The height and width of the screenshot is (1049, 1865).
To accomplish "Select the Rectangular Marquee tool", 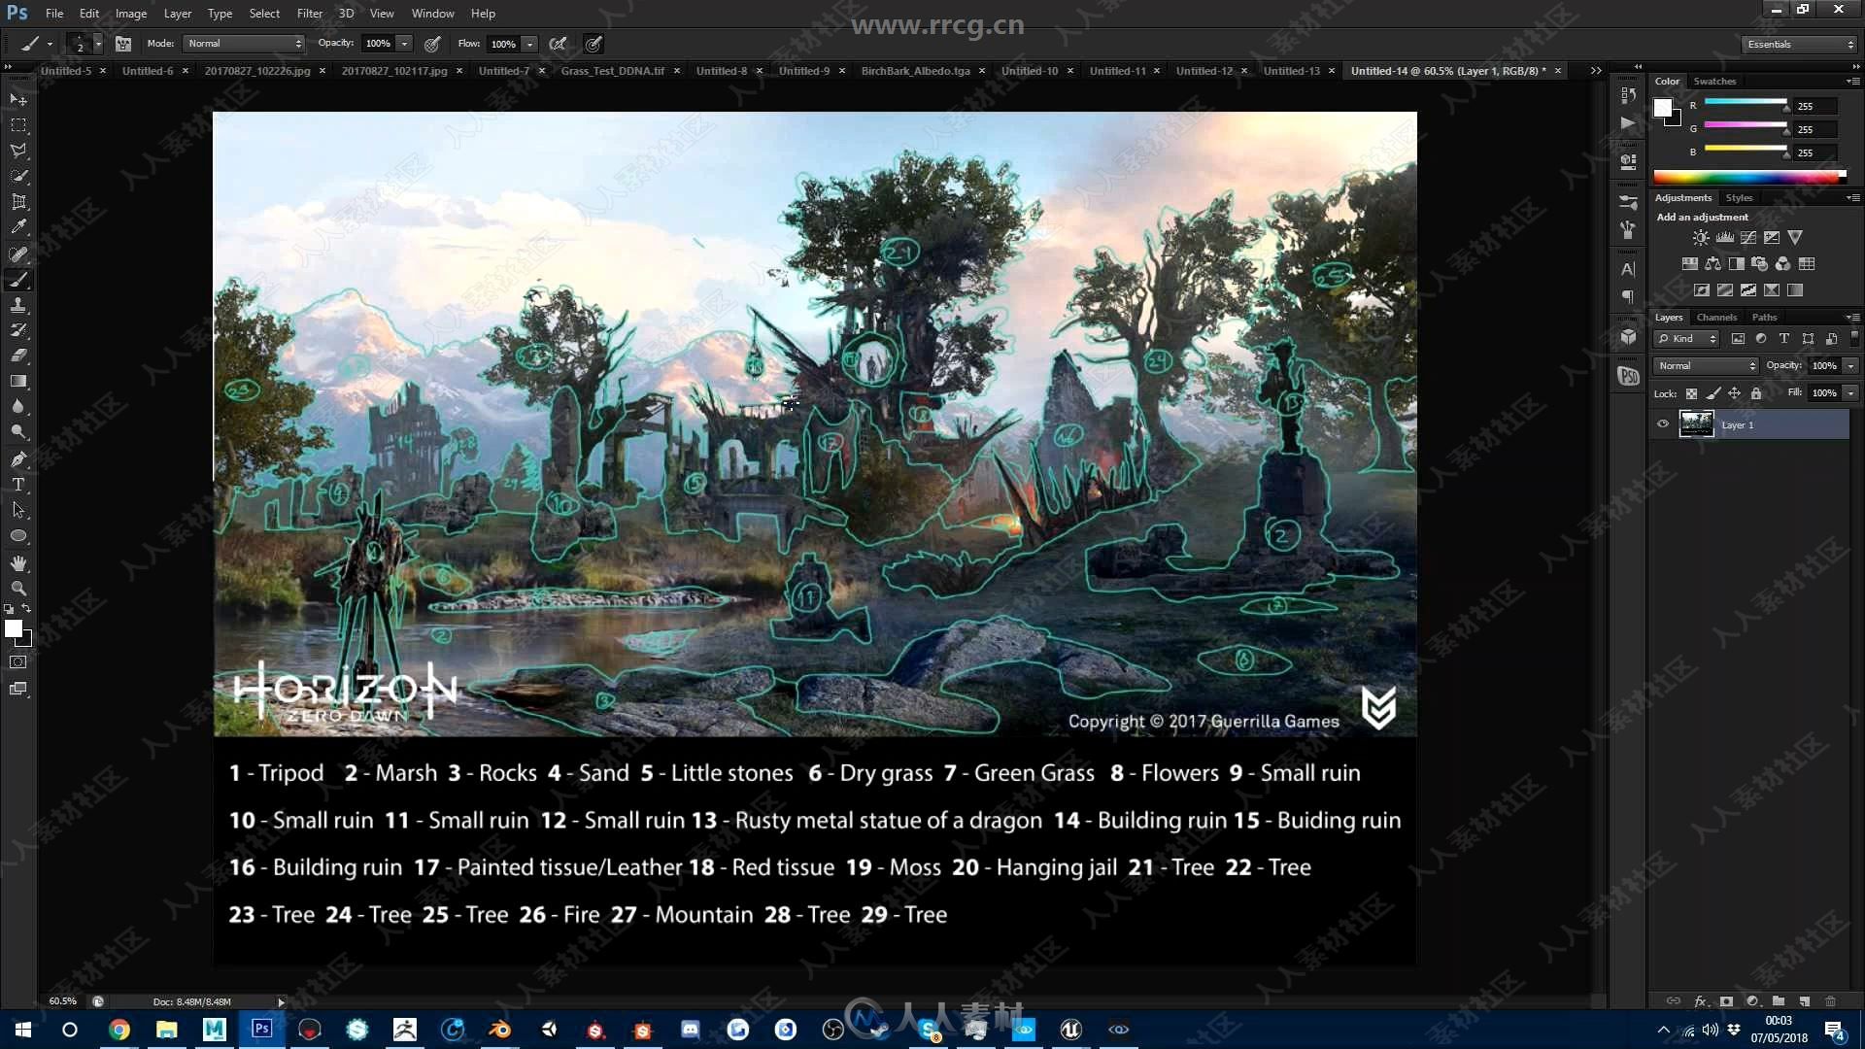I will coord(18,125).
